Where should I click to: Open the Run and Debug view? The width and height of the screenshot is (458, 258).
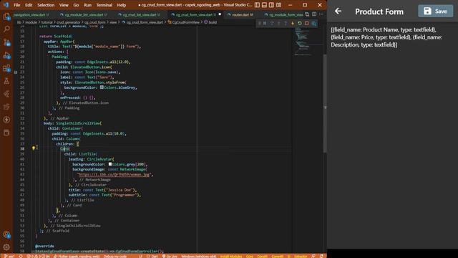6,55
